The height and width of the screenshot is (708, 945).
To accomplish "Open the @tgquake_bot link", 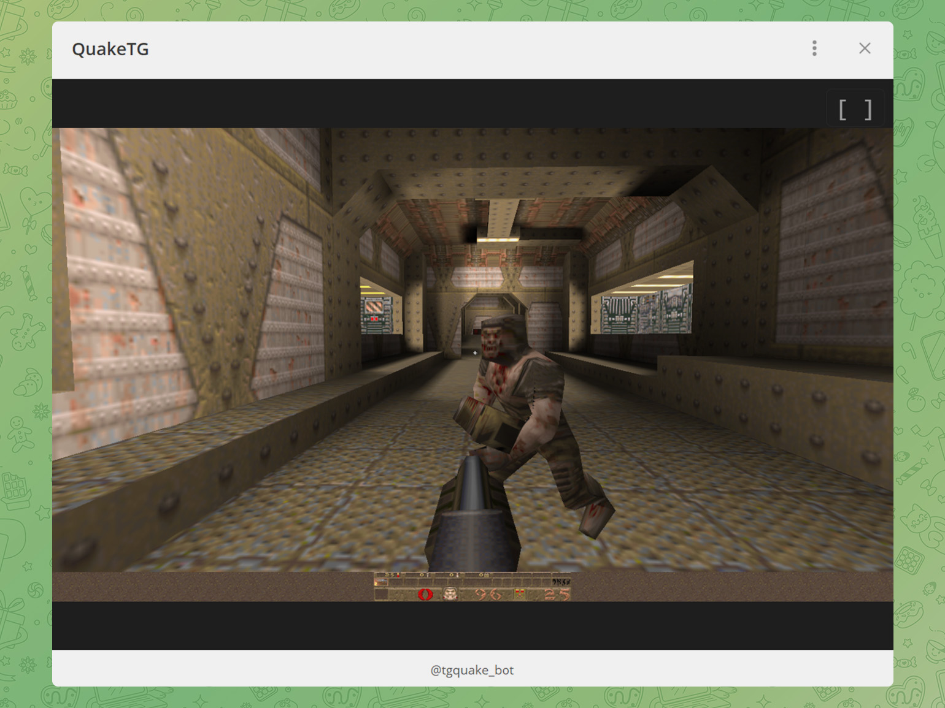I will pyautogui.click(x=472, y=670).
